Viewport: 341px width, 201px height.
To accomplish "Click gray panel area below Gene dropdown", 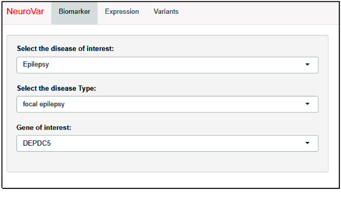I will pos(167,162).
